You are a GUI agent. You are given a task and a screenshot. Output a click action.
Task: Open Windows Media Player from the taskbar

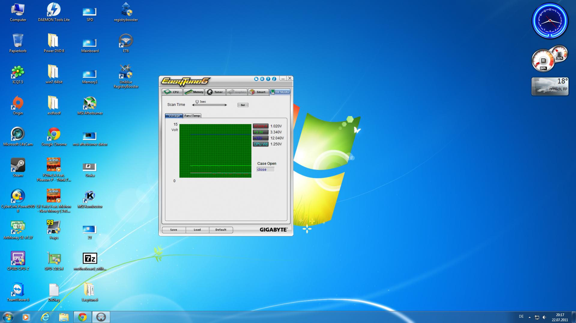pos(26,317)
